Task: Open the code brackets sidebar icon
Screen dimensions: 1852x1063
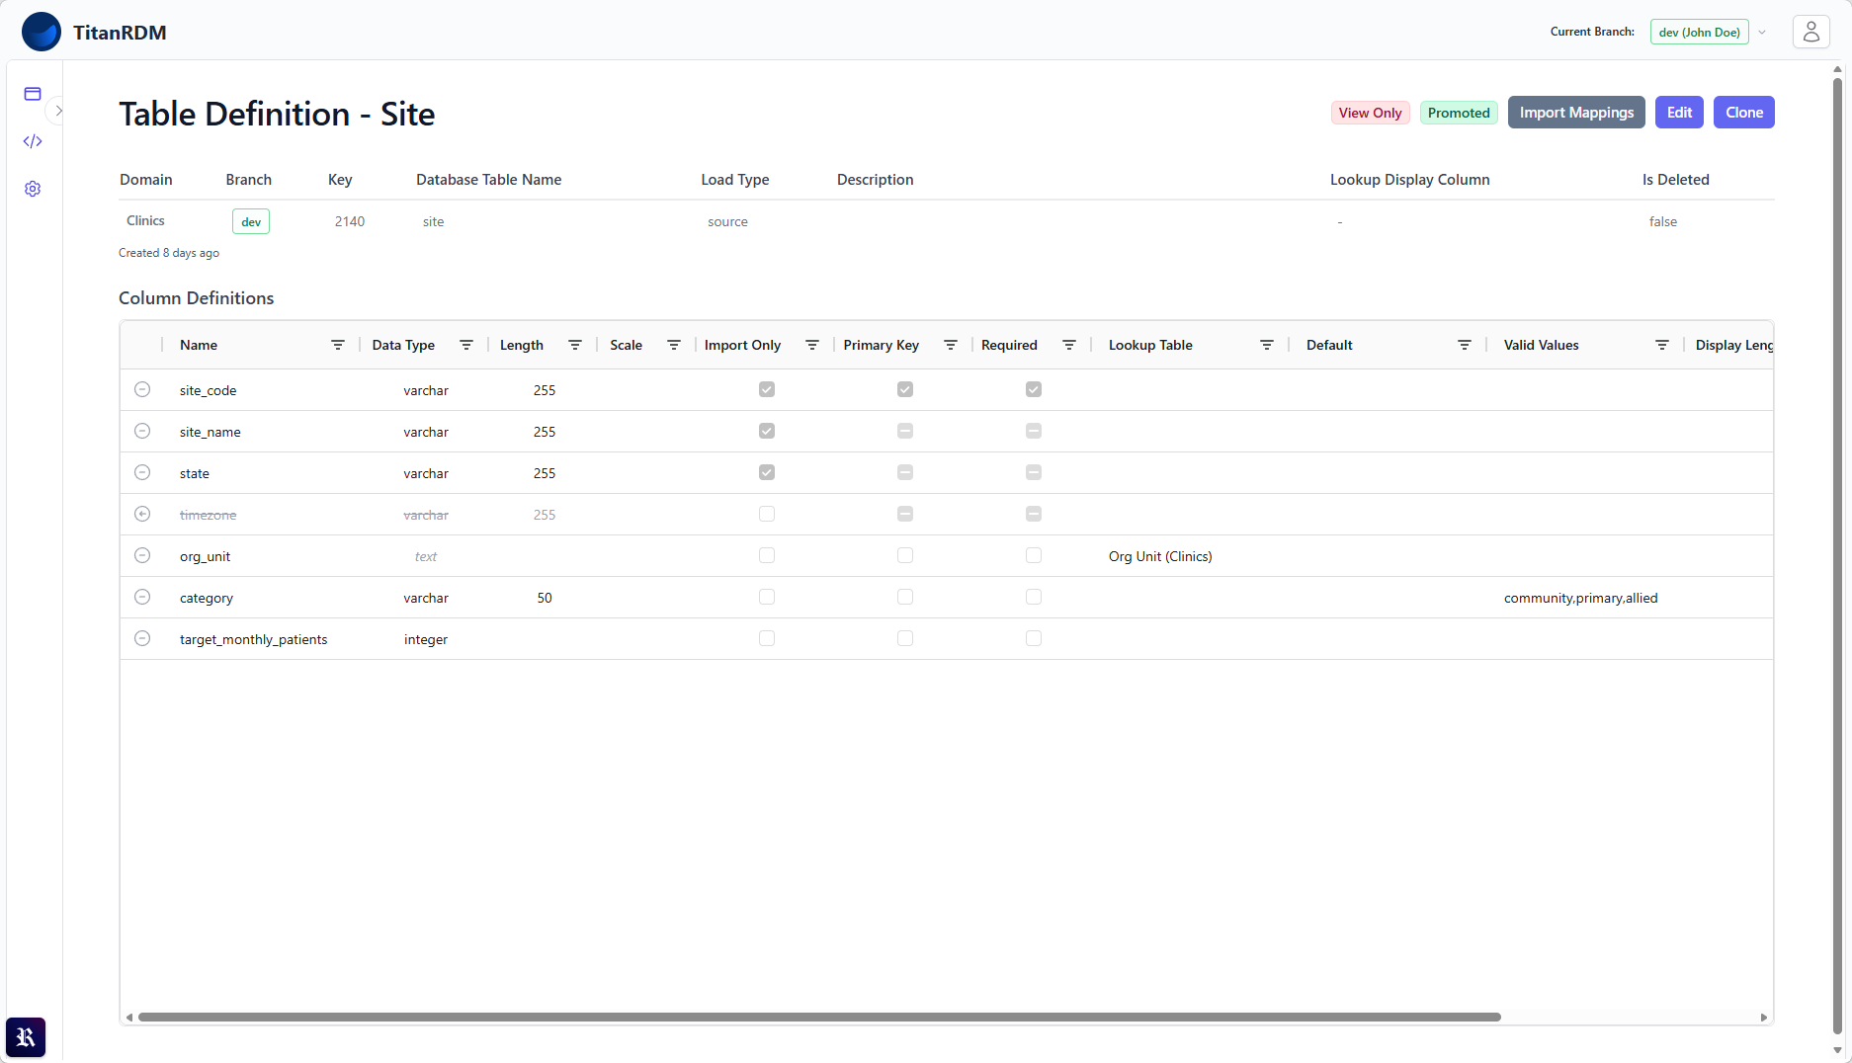Action: point(33,141)
